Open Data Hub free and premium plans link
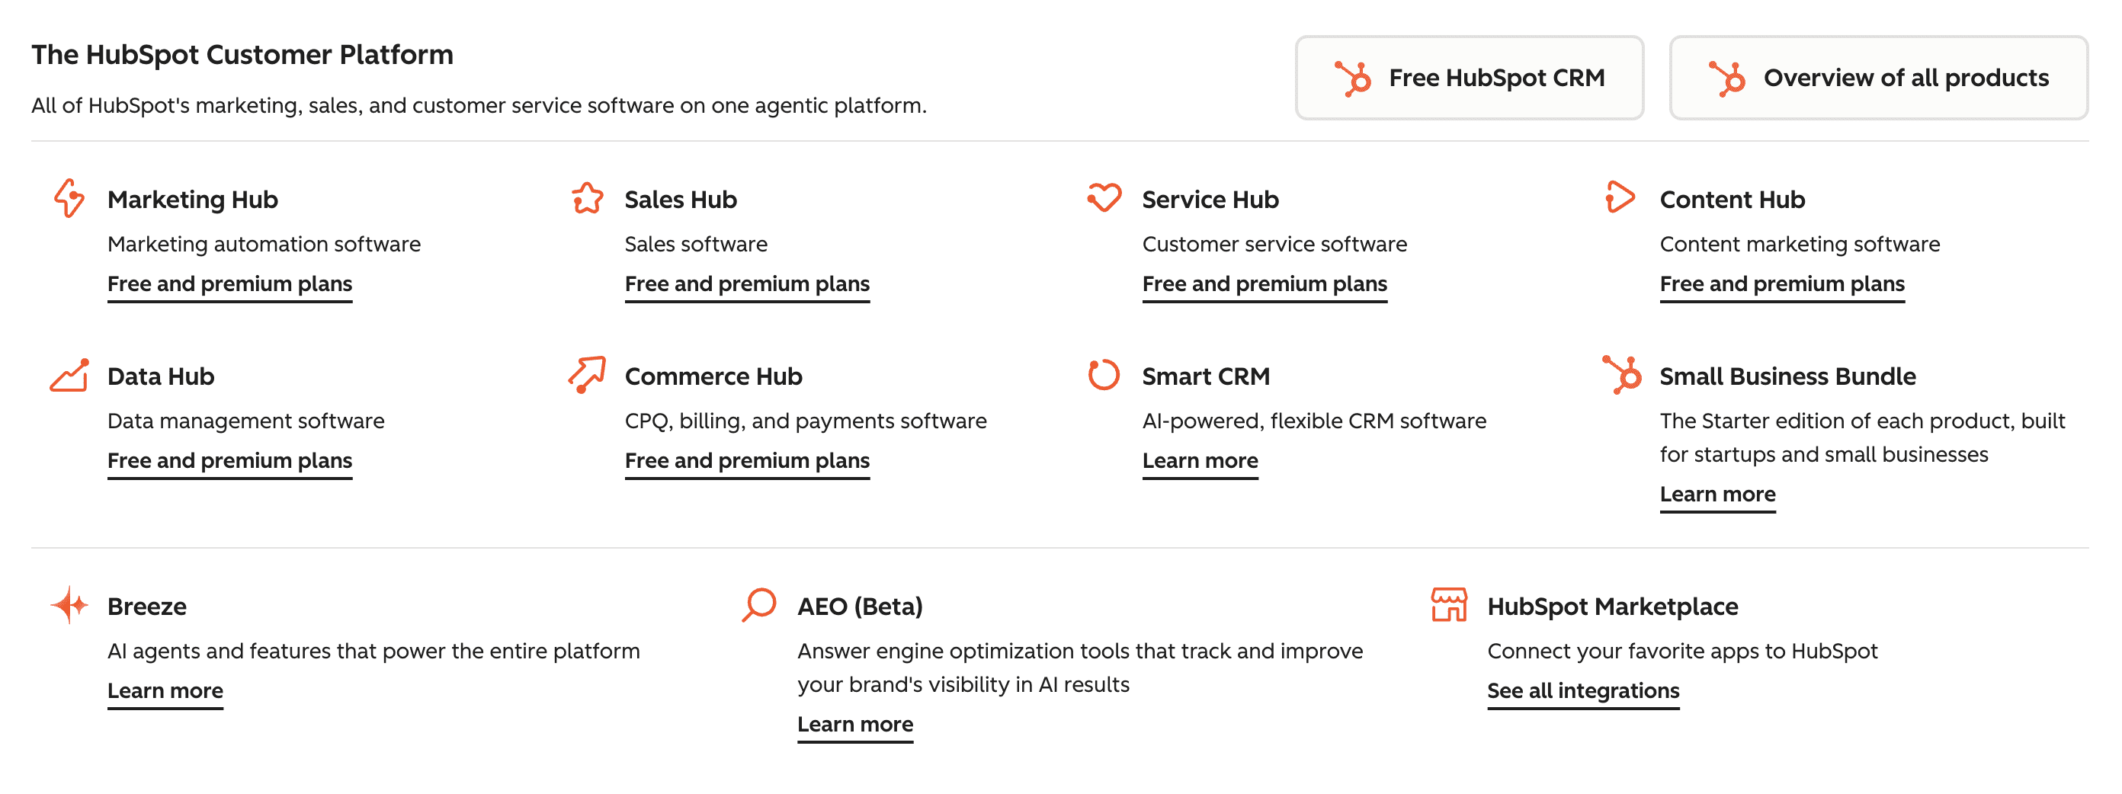The height and width of the screenshot is (794, 2122). pos(230,461)
